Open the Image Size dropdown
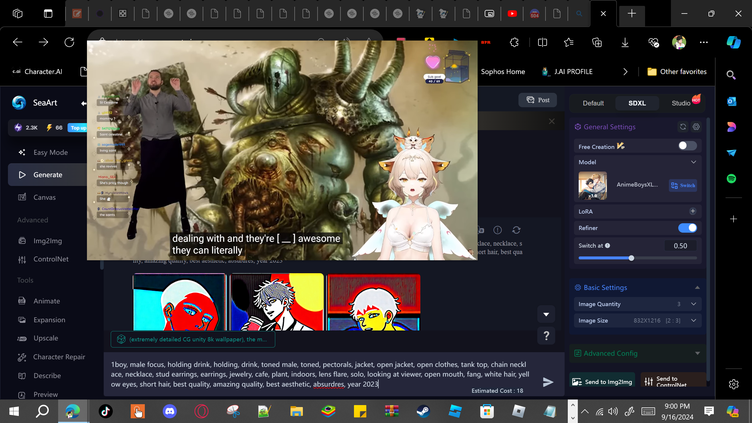The width and height of the screenshot is (752, 423). [x=637, y=320]
